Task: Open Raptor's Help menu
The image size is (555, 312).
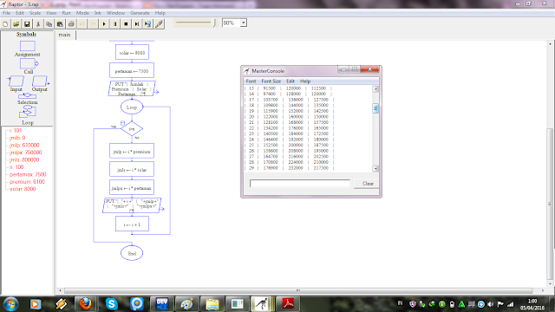Action: pos(160,13)
